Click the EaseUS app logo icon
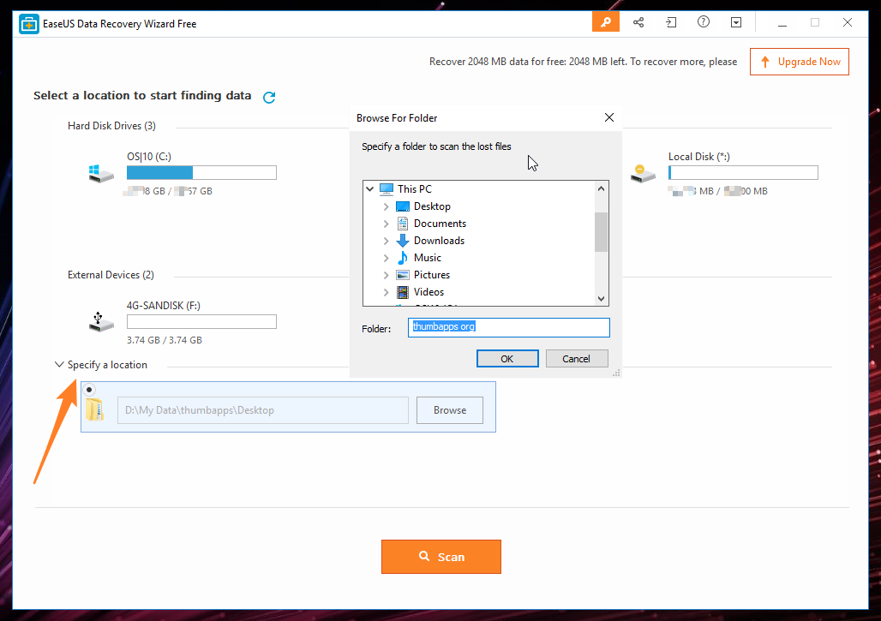Image resolution: width=881 pixels, height=621 pixels. (x=28, y=24)
